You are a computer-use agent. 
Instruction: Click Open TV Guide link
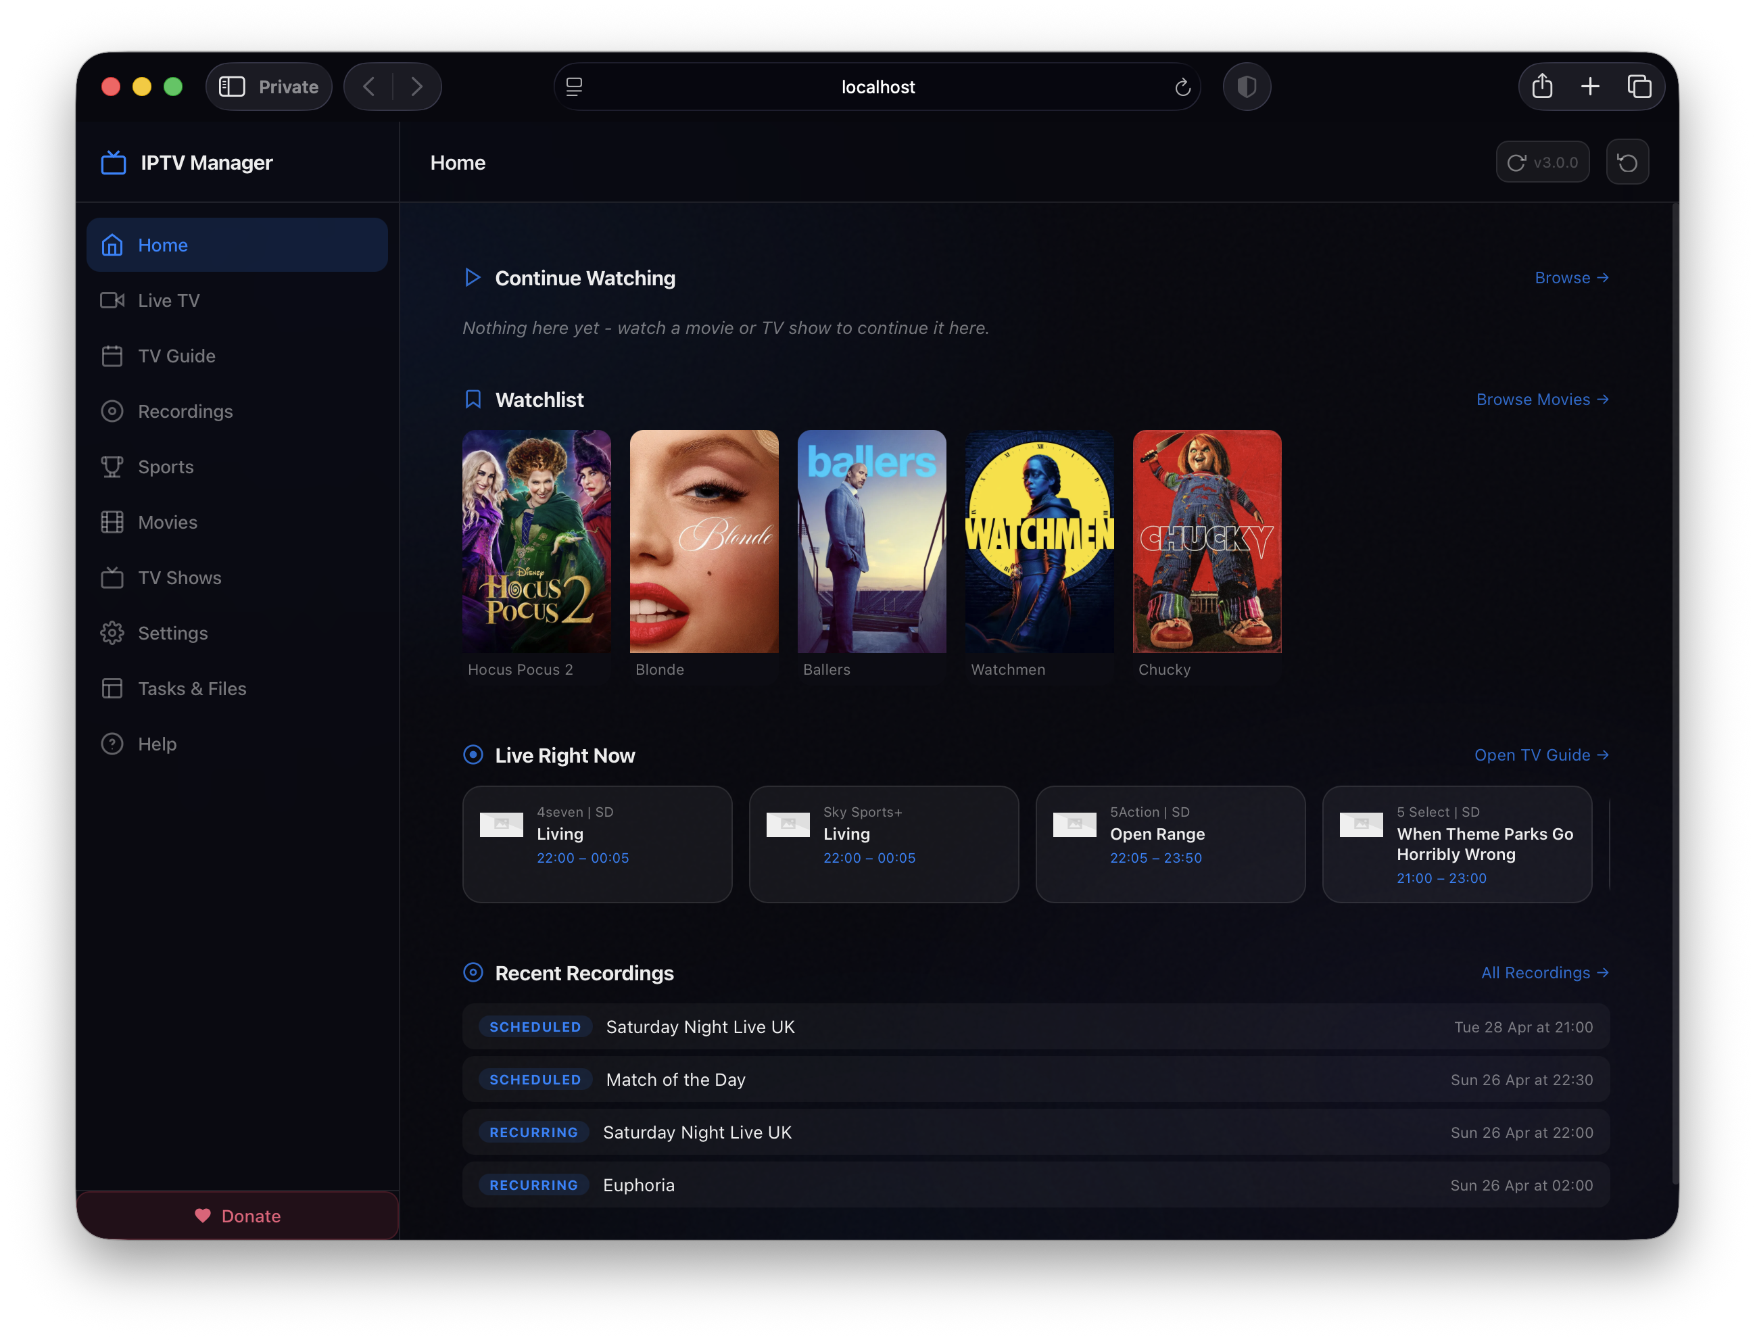tap(1541, 755)
